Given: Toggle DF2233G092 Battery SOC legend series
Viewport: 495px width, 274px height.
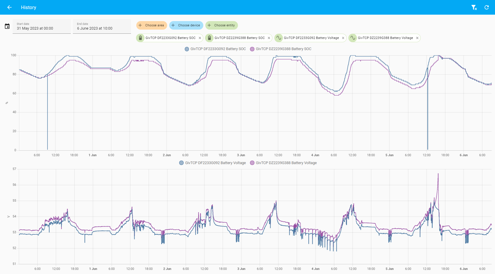Looking at the screenshot, I should pos(215,49).
